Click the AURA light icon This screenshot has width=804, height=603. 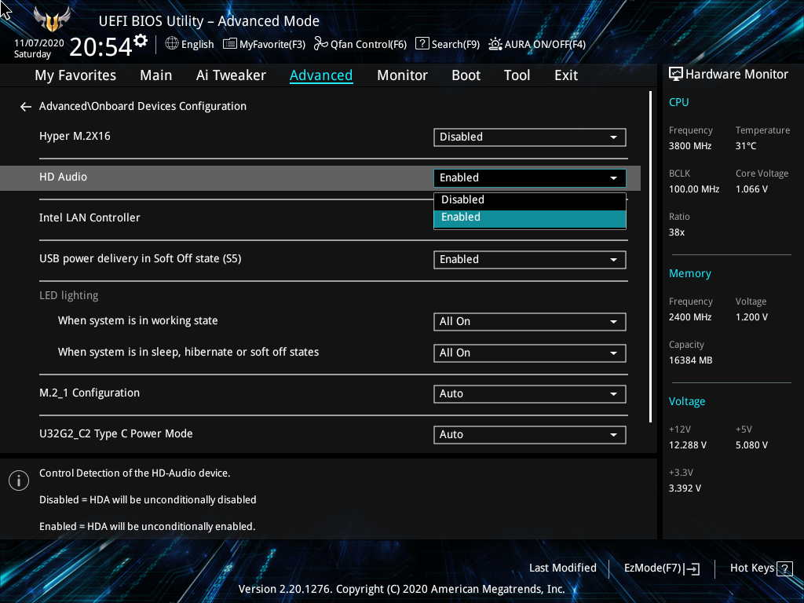click(x=495, y=44)
